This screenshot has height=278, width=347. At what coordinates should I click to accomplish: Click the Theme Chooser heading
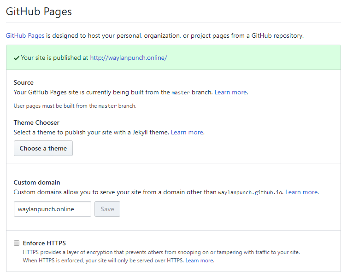click(x=36, y=122)
